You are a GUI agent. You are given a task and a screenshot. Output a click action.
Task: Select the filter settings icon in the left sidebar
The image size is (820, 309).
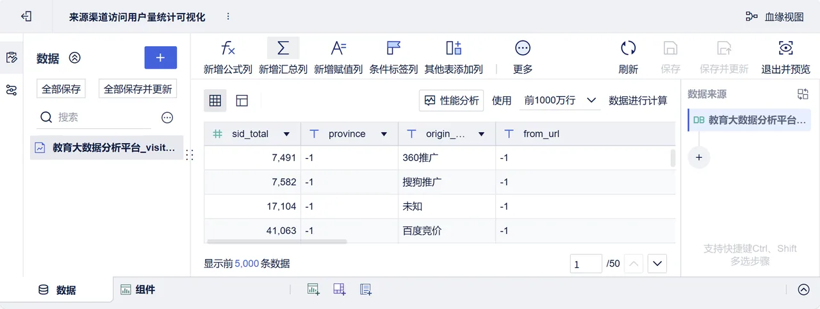click(11, 90)
